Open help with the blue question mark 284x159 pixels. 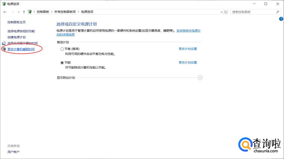pyautogui.click(x=281, y=19)
